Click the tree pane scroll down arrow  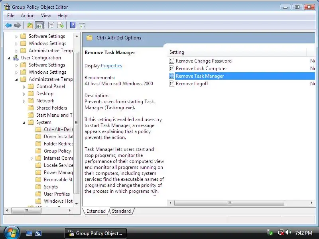[77, 204]
